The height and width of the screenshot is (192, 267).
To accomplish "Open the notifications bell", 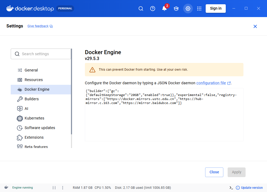I will 164,9.
